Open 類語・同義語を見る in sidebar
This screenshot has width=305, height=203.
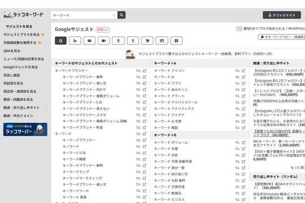point(18,99)
